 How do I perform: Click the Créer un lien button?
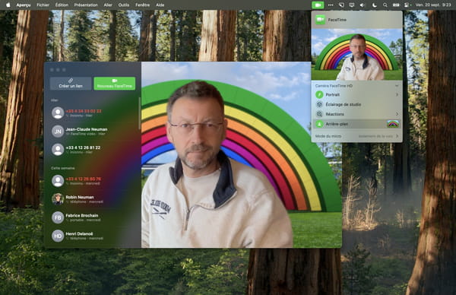pos(71,83)
